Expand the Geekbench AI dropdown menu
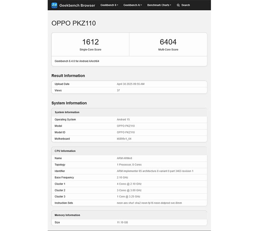Viewport: 259px width, 231px height. pyautogui.click(x=132, y=5)
